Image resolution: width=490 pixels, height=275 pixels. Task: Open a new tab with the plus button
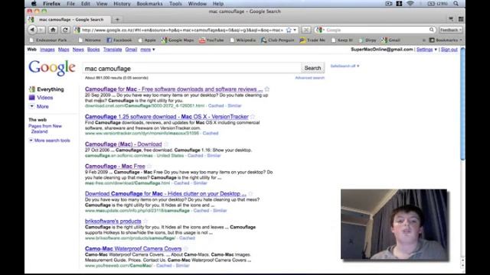[117, 19]
